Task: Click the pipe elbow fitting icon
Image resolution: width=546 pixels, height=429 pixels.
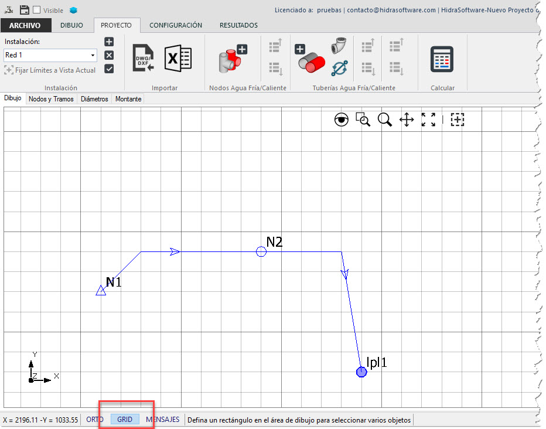Action: 338,47
